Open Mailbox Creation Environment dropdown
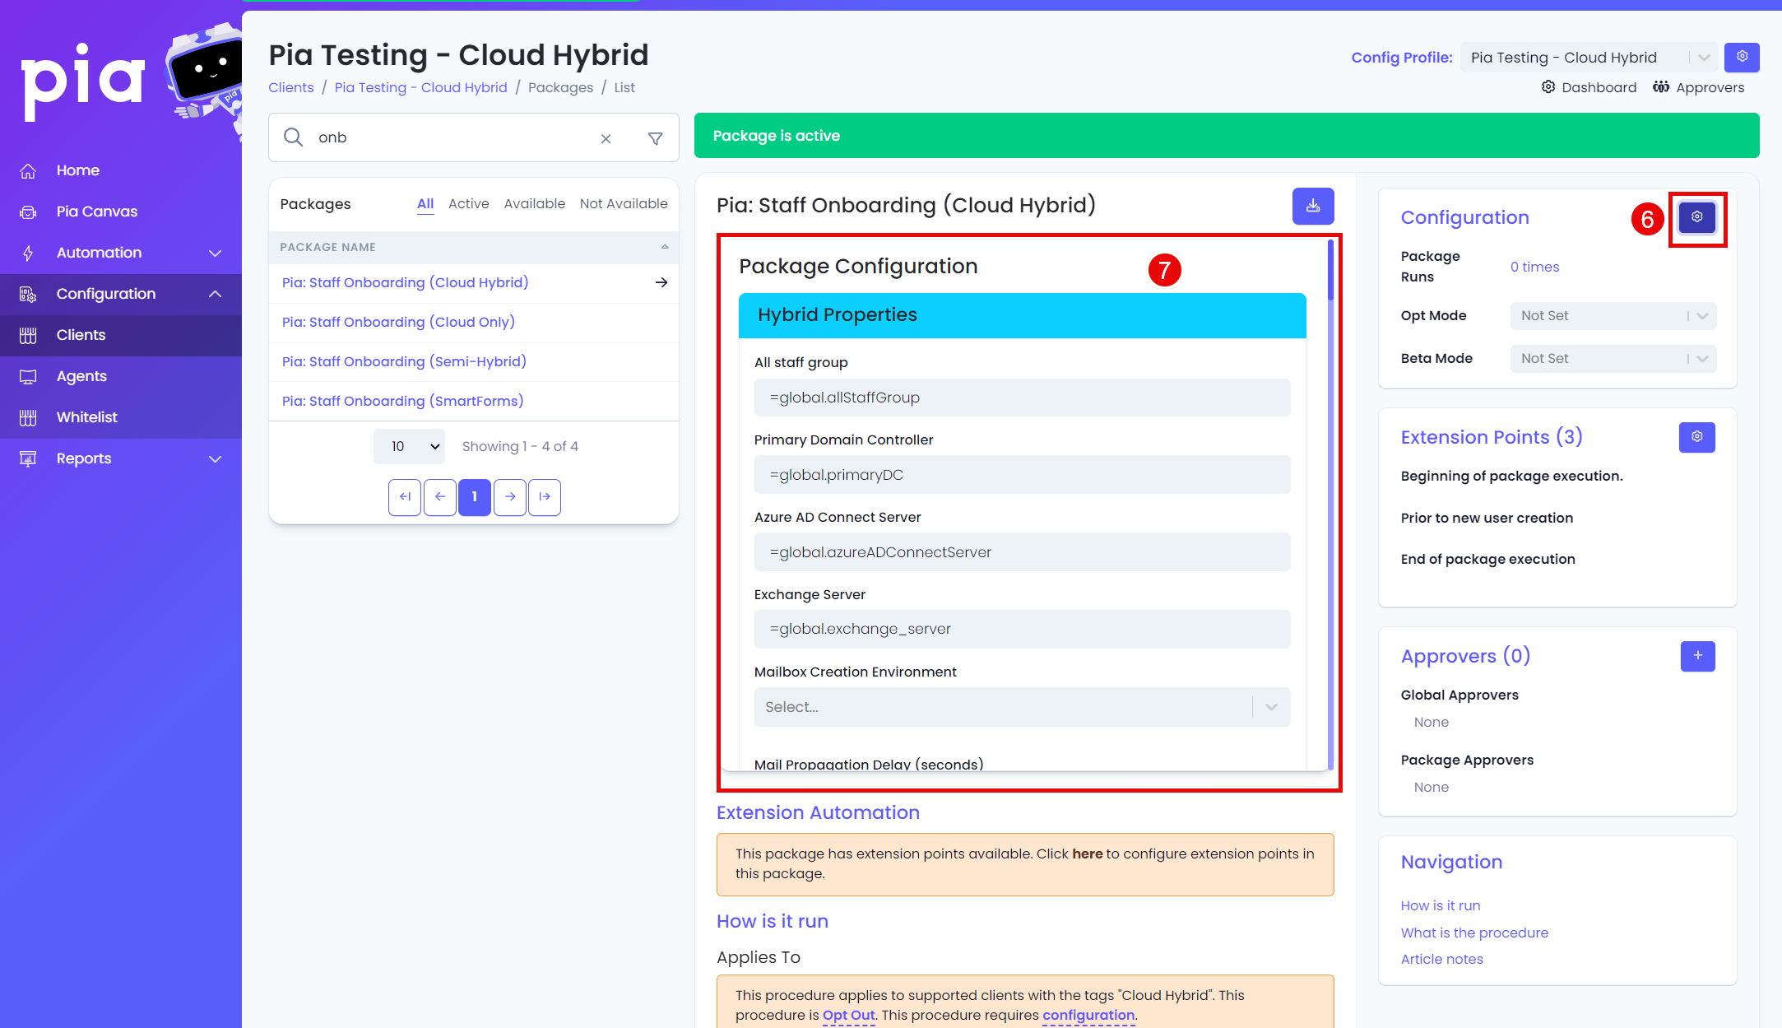Image resolution: width=1782 pixels, height=1028 pixels. (1022, 707)
